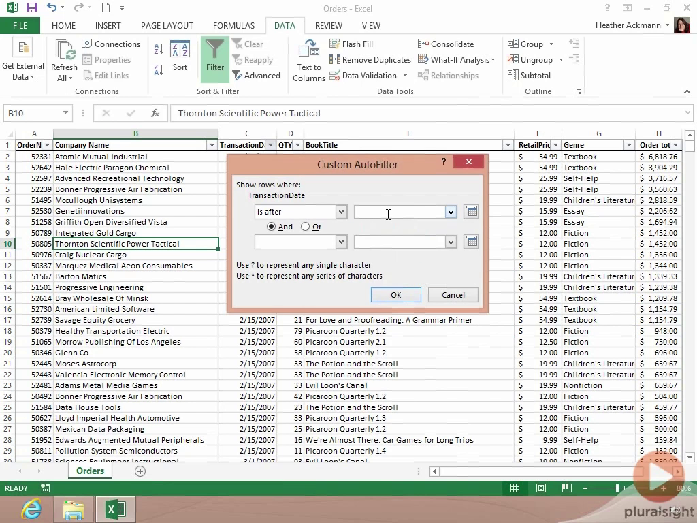Open the first date picker calendar icon
The image size is (697, 523).
click(470, 212)
